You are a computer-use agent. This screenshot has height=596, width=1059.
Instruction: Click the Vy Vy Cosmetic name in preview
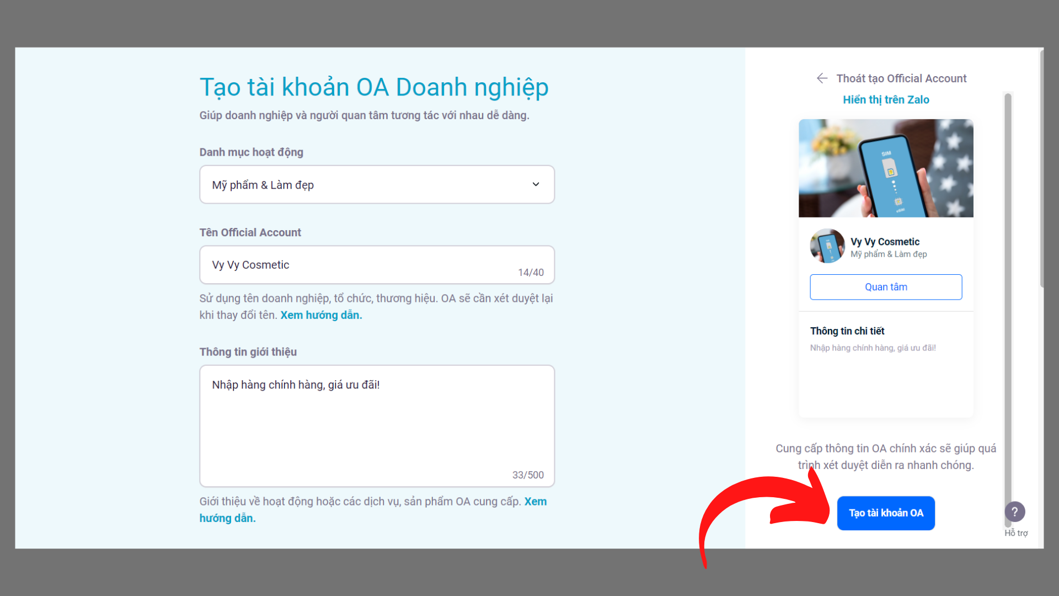[x=885, y=242]
